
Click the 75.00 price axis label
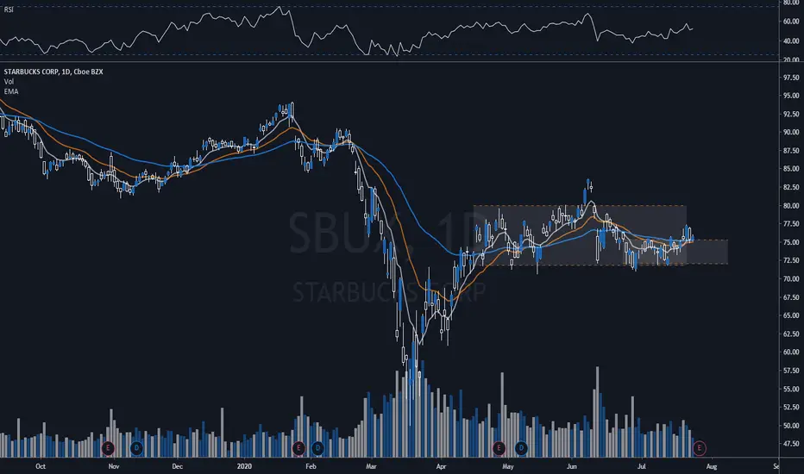tap(791, 242)
